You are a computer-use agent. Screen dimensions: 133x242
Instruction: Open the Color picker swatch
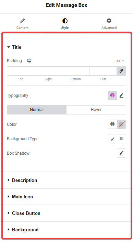(x=121, y=124)
